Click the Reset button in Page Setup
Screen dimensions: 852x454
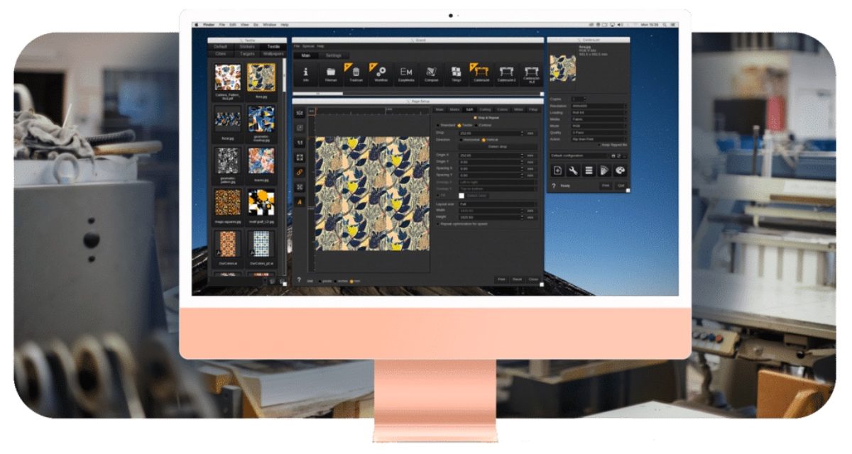[x=517, y=279]
